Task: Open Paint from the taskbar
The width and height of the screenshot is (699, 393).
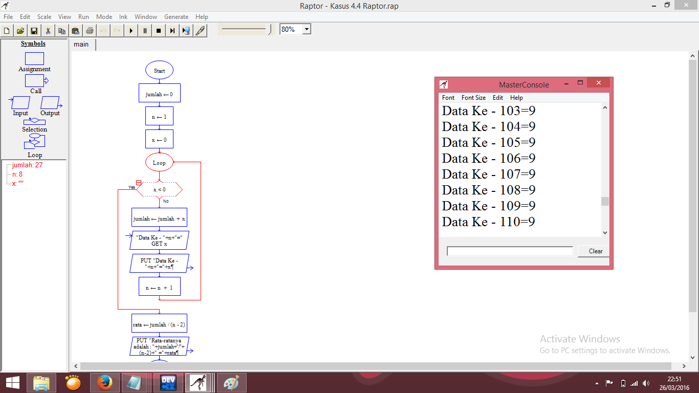Action: tap(232, 383)
